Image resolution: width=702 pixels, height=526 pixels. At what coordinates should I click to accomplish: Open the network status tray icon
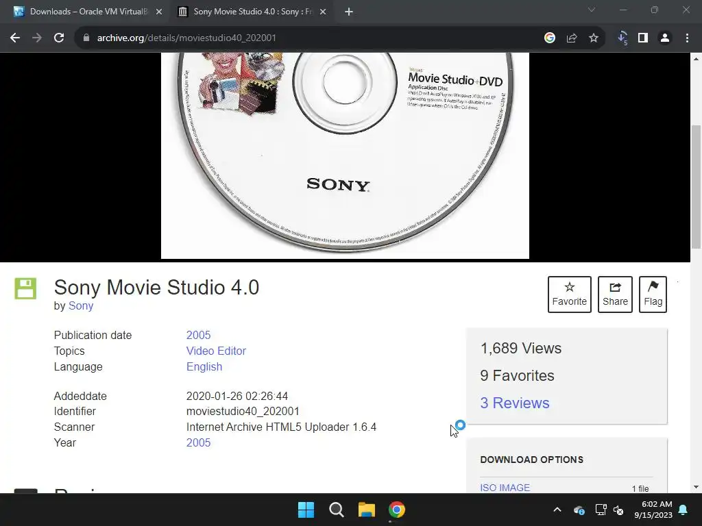point(601,510)
